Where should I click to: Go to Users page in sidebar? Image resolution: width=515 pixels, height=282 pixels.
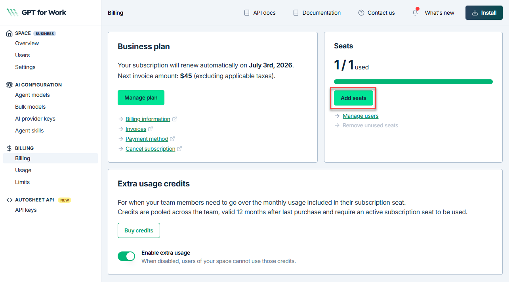(x=23, y=55)
